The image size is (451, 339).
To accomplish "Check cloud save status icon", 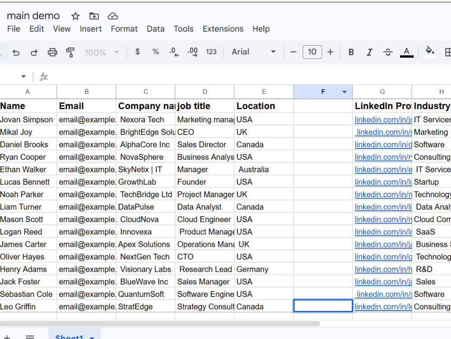I will coord(113,16).
